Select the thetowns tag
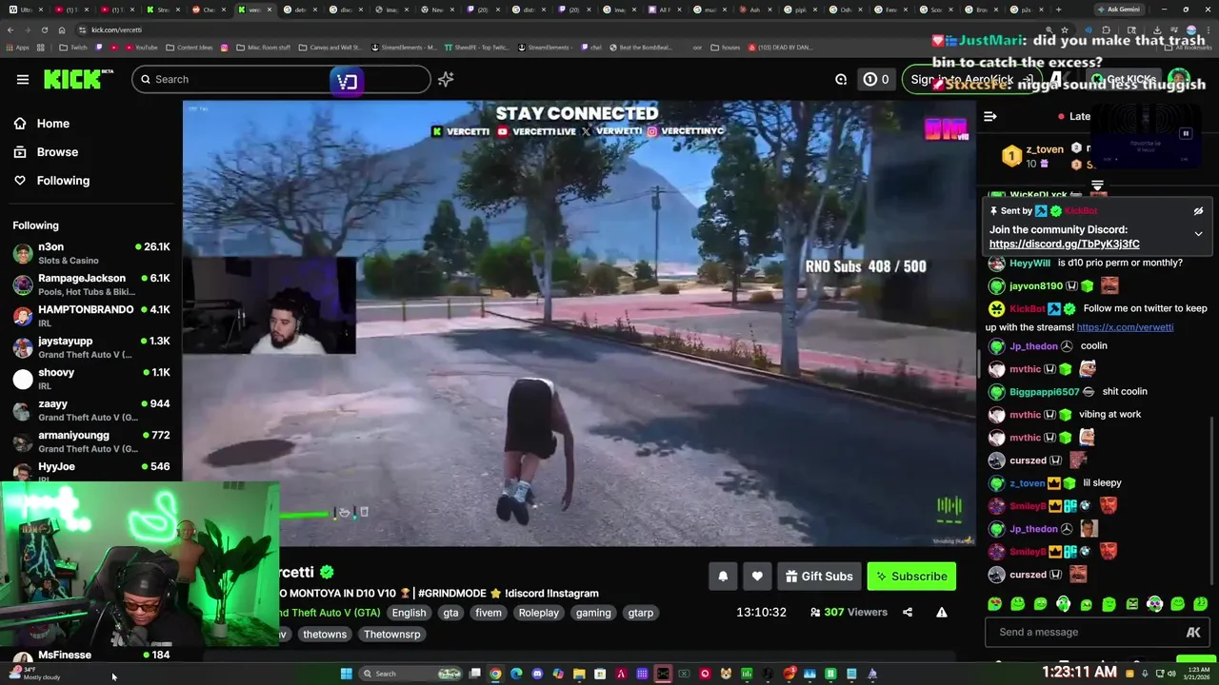The height and width of the screenshot is (685, 1219). tap(325, 635)
